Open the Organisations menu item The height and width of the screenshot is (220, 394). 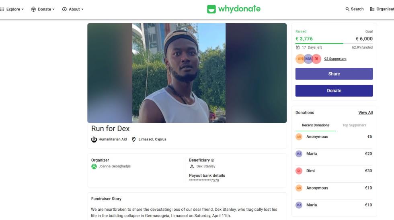pos(381,9)
